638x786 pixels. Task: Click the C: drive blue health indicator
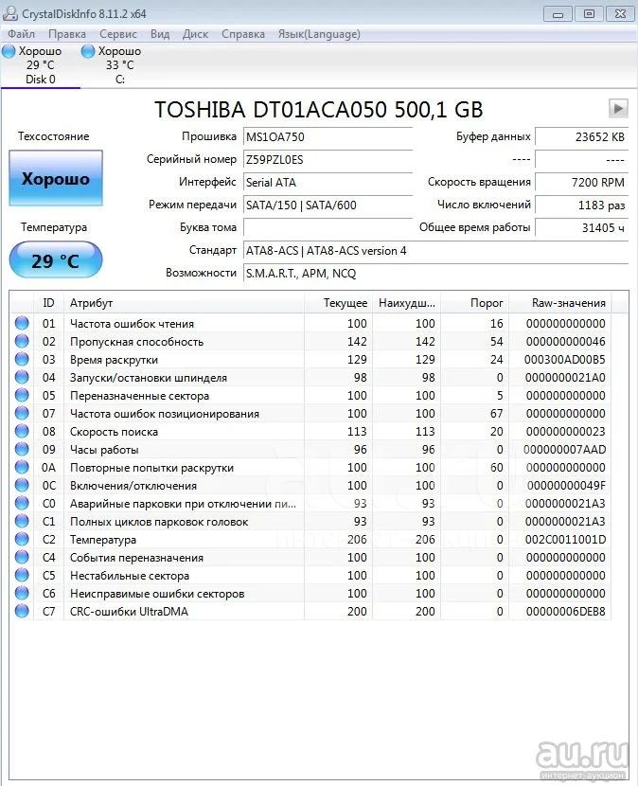point(88,51)
